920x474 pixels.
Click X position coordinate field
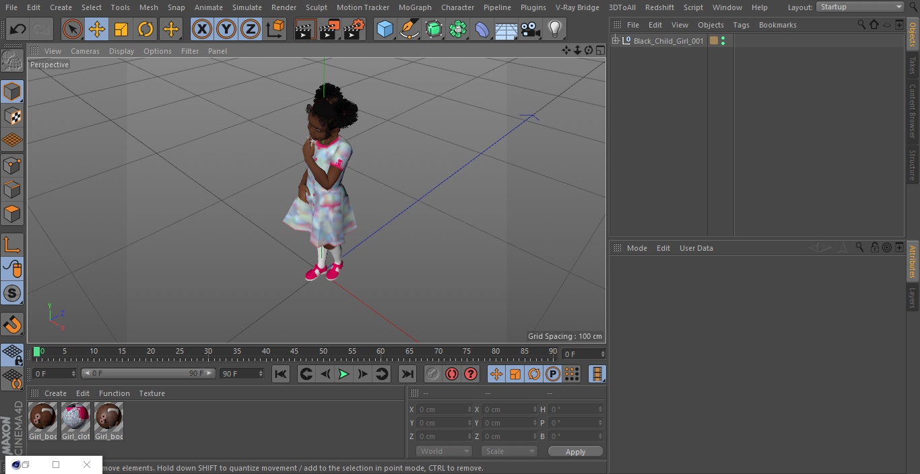tap(444, 409)
